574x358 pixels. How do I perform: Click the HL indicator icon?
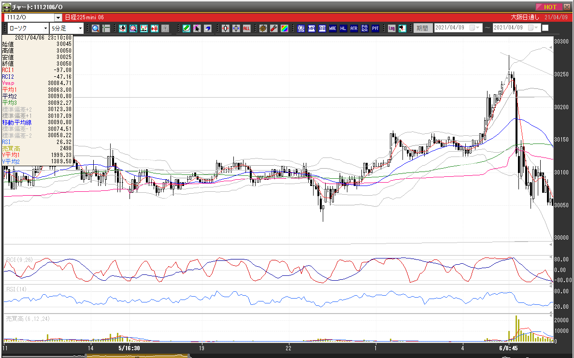[344, 29]
